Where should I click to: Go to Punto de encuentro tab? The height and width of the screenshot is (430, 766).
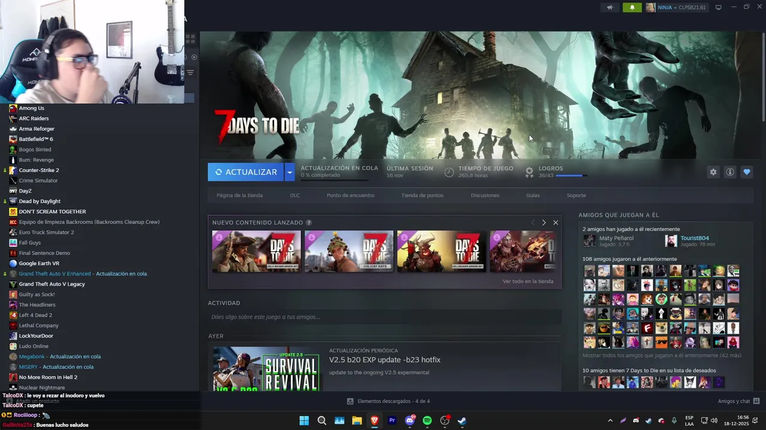pos(351,195)
